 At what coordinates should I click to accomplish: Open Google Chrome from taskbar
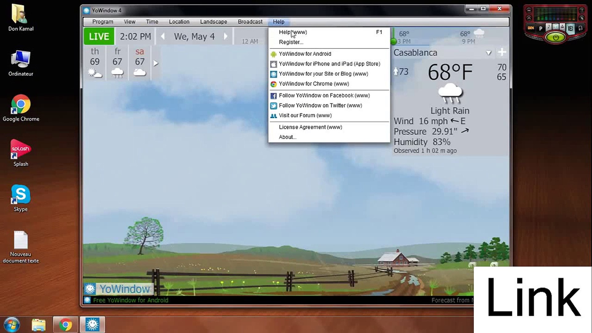(65, 325)
